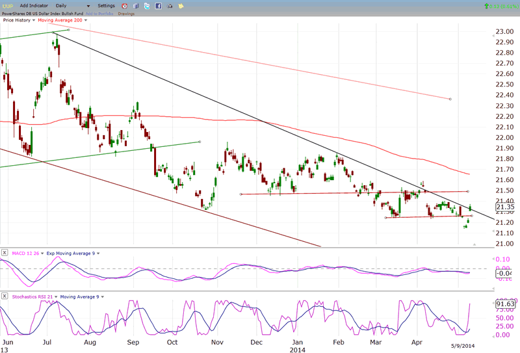This screenshot has height=353, width=520.
Task: Click the alarm clock alert icon
Action: pos(125,6)
